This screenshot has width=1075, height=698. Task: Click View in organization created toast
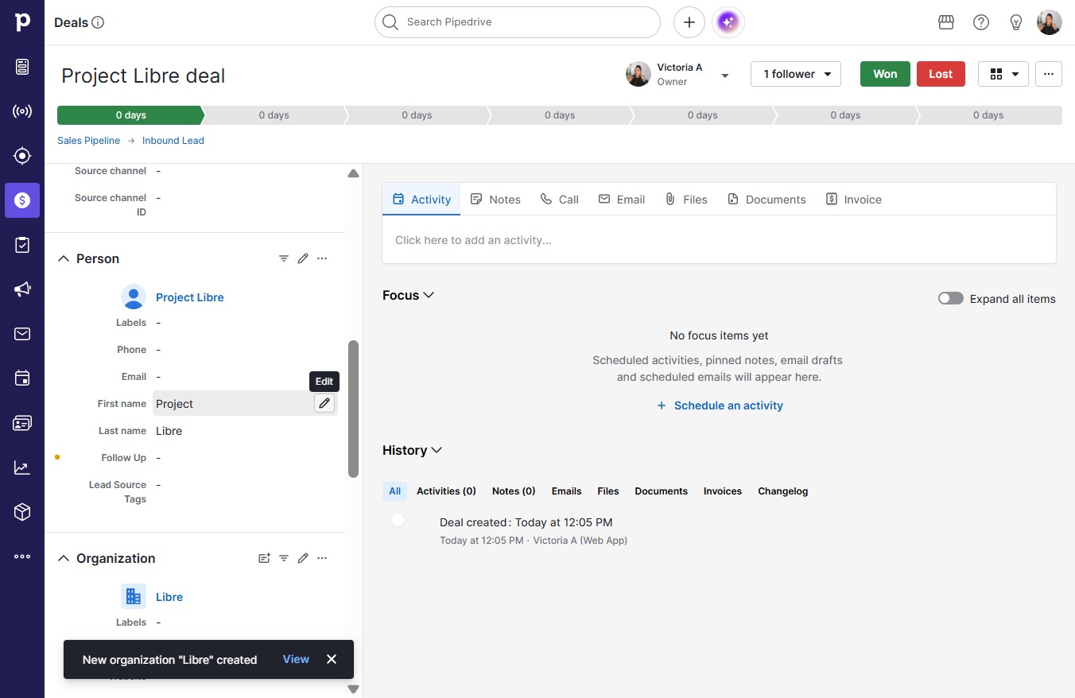296,659
